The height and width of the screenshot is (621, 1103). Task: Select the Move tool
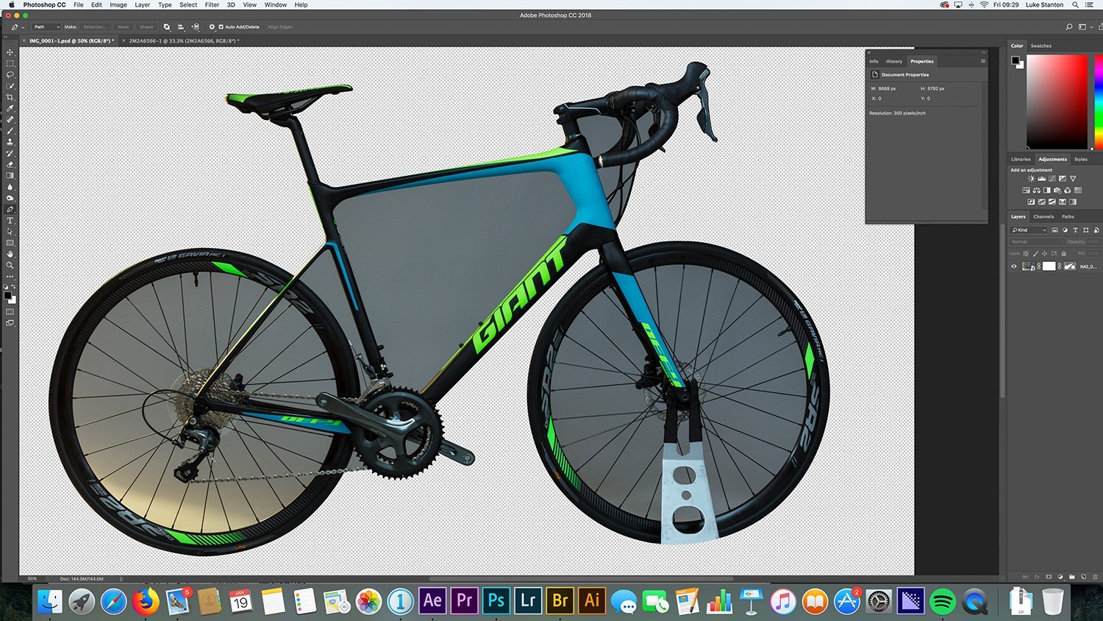10,52
